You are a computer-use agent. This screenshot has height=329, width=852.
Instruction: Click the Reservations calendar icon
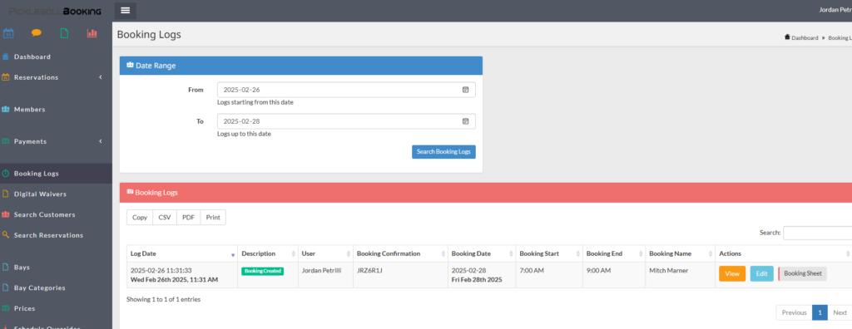6,77
